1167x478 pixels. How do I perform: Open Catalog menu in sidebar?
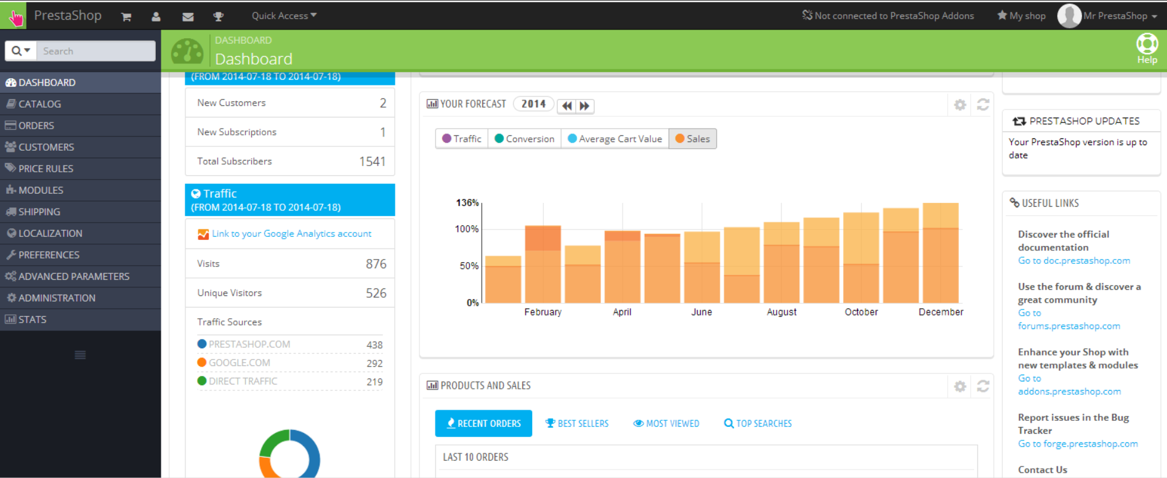click(x=80, y=104)
